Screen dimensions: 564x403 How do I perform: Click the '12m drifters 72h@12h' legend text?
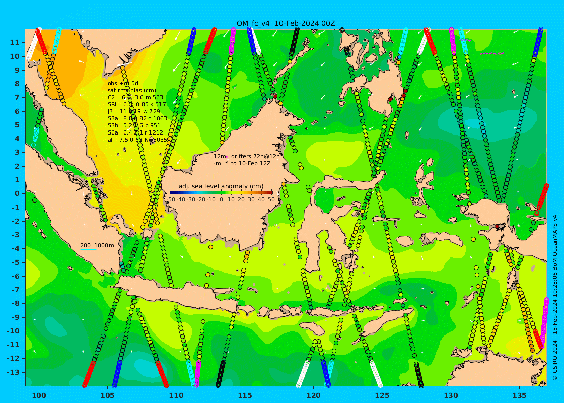(247, 156)
